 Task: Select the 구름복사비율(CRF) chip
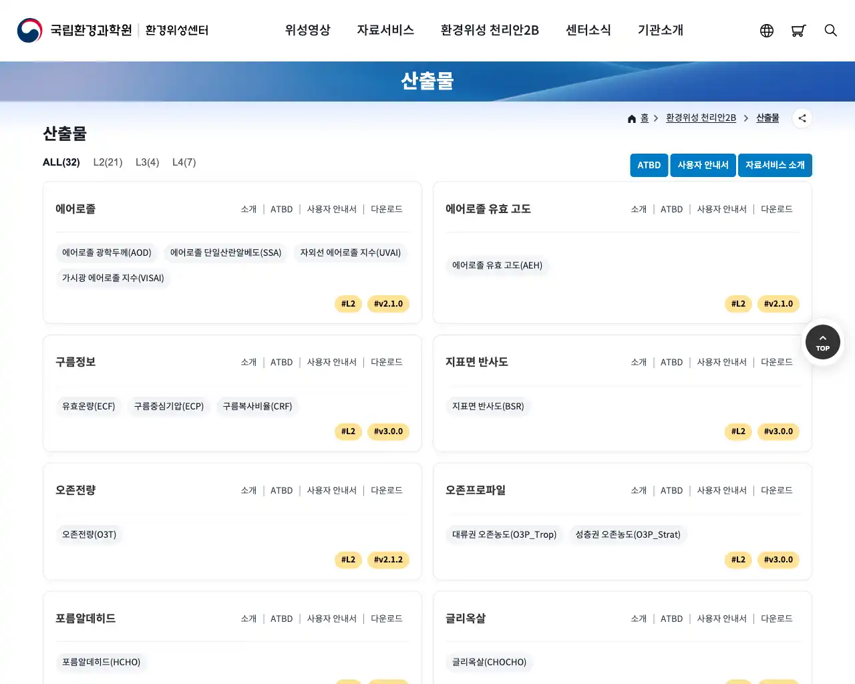click(x=257, y=406)
